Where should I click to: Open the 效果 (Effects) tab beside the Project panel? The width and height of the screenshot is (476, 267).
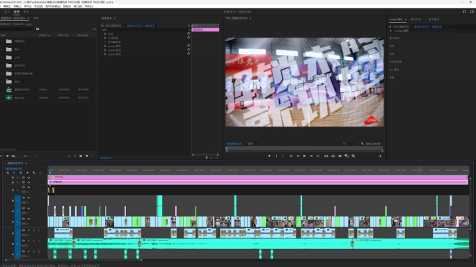[35, 18]
